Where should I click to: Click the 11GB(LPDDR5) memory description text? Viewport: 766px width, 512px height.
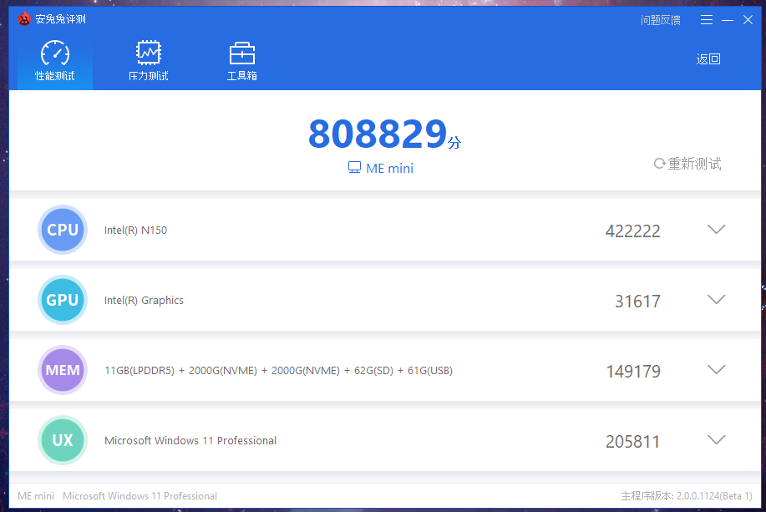coord(278,370)
